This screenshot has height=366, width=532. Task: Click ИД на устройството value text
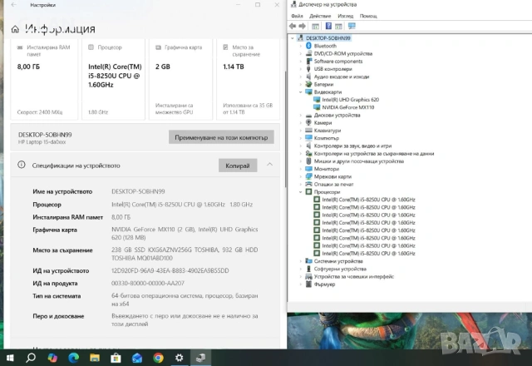[x=170, y=270]
